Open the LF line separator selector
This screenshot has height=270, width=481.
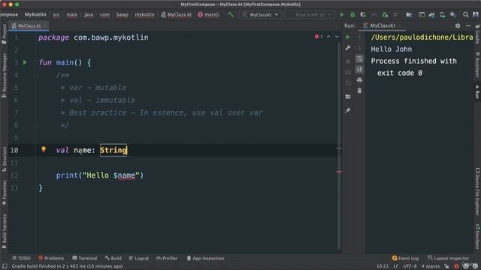pyautogui.click(x=396, y=266)
